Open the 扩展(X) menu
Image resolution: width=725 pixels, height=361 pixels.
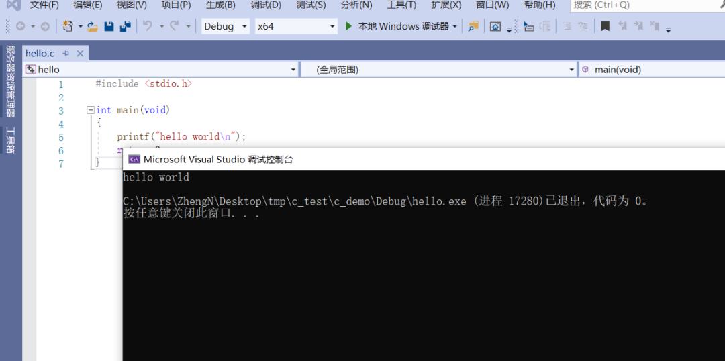click(x=446, y=5)
